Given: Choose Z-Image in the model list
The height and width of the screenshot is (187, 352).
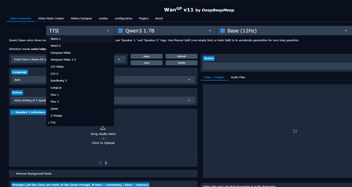Looking at the screenshot, I should click(80, 116).
